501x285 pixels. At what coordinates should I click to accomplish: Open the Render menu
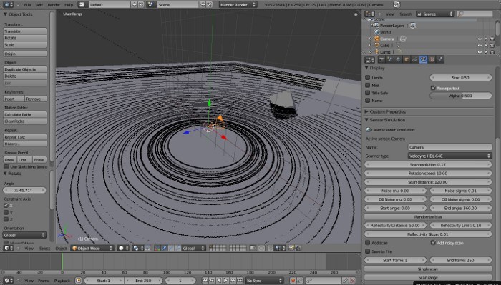click(54, 5)
